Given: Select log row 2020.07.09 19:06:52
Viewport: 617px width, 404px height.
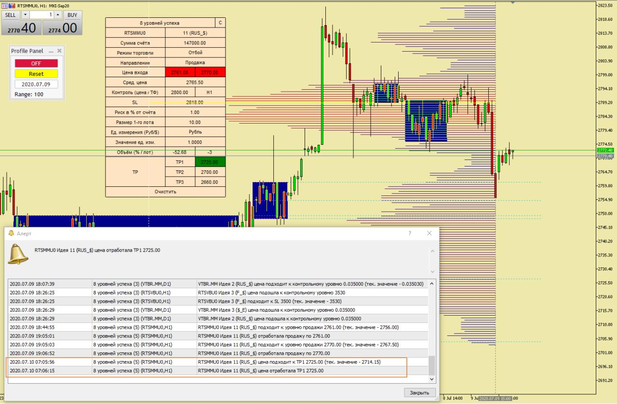Looking at the screenshot, I should (x=218, y=353).
